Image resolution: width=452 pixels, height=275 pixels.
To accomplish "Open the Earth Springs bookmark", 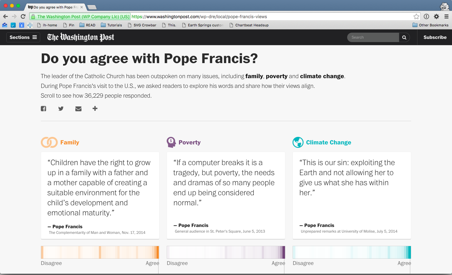I will pos(203,25).
